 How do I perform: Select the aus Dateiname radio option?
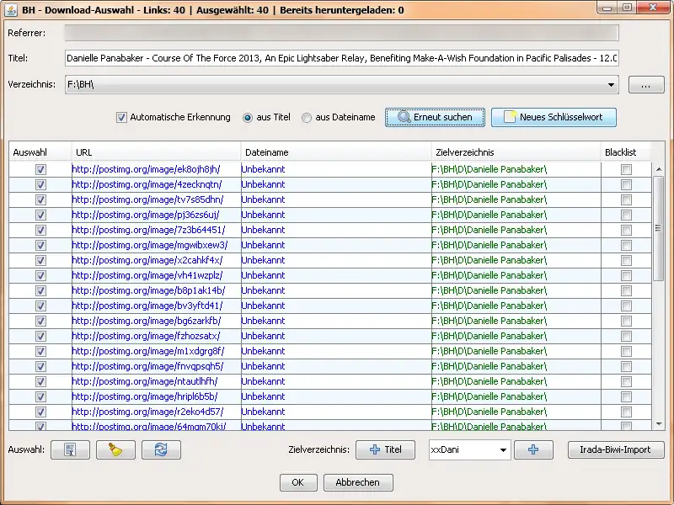(x=307, y=118)
